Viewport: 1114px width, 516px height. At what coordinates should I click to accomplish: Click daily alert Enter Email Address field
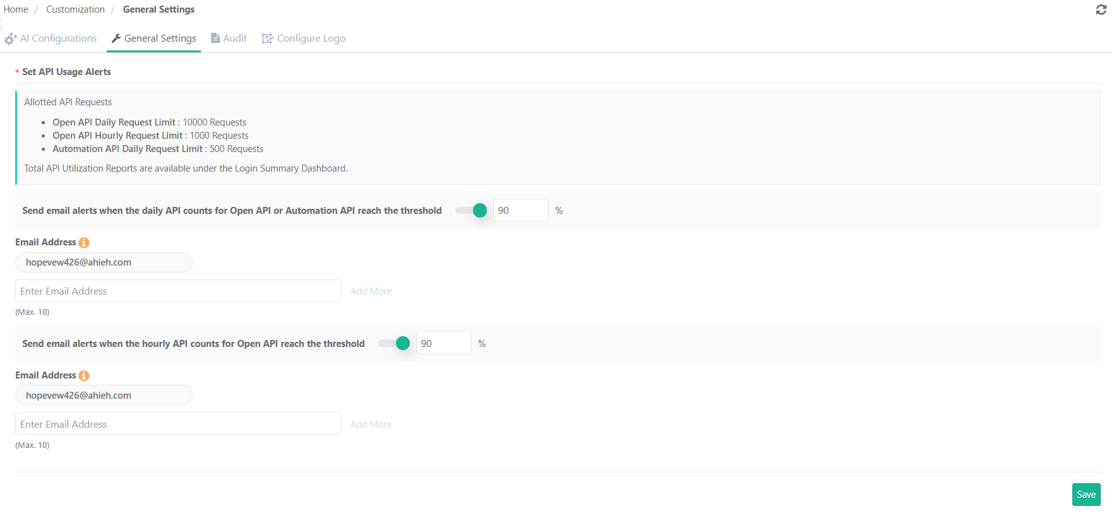[178, 291]
